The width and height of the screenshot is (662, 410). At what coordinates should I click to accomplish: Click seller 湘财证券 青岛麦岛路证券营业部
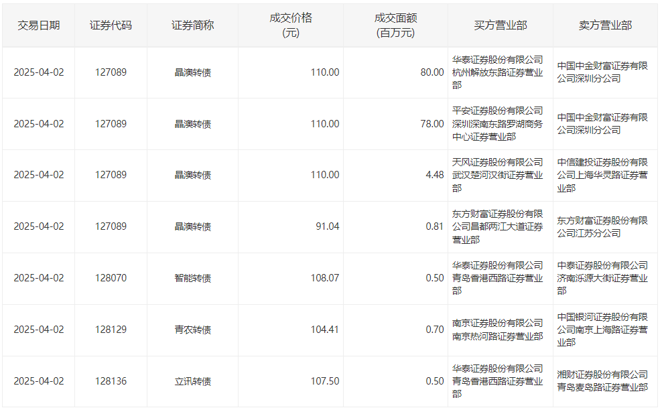coord(602,381)
